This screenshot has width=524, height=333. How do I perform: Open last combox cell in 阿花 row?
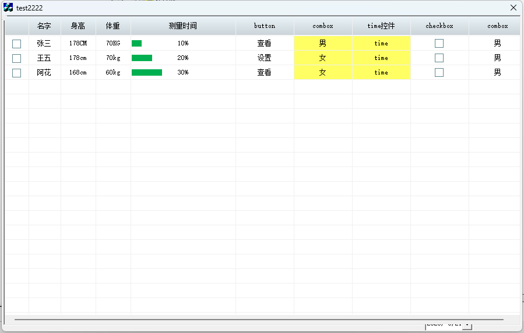495,72
